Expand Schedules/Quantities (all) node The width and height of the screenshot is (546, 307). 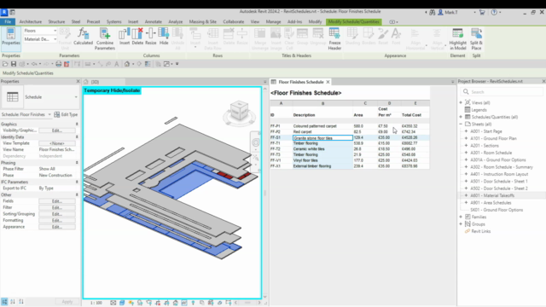461,117
